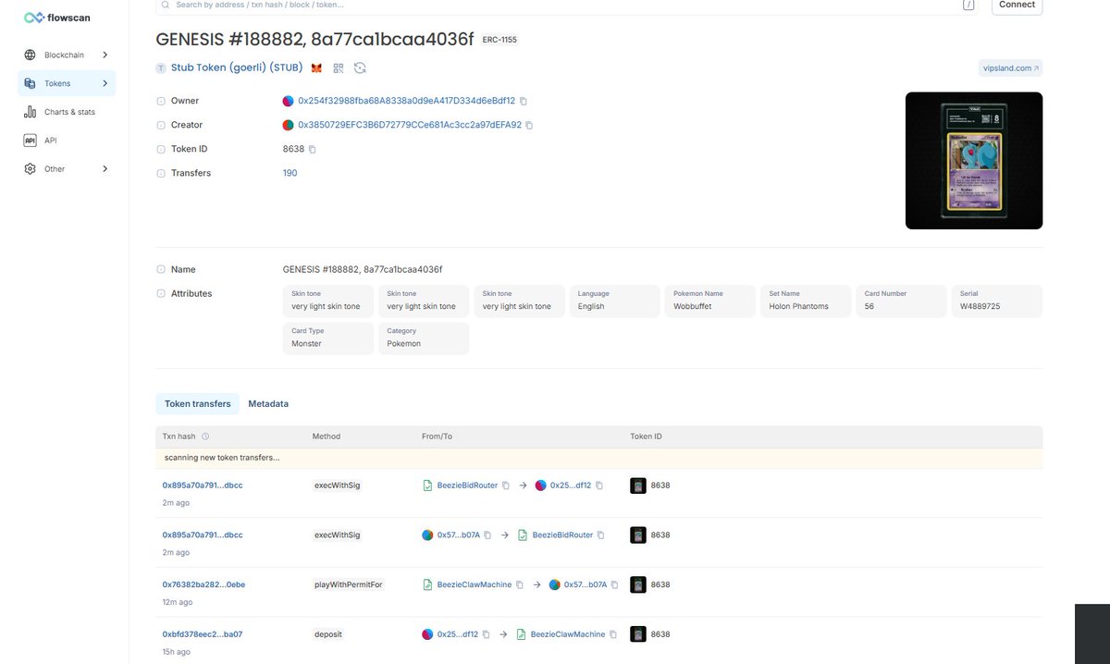Viewport: 1110px width, 664px height.
Task: Open transaction 0x76382ba282...0ebe
Action: (203, 584)
